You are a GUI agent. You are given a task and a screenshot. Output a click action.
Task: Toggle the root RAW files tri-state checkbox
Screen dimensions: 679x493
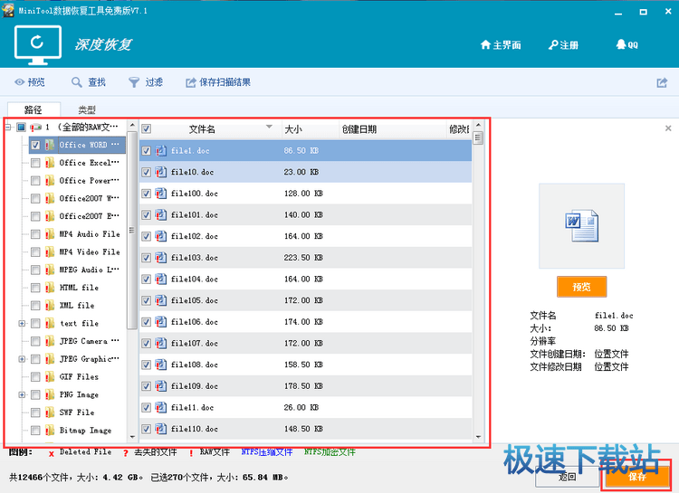click(21, 128)
